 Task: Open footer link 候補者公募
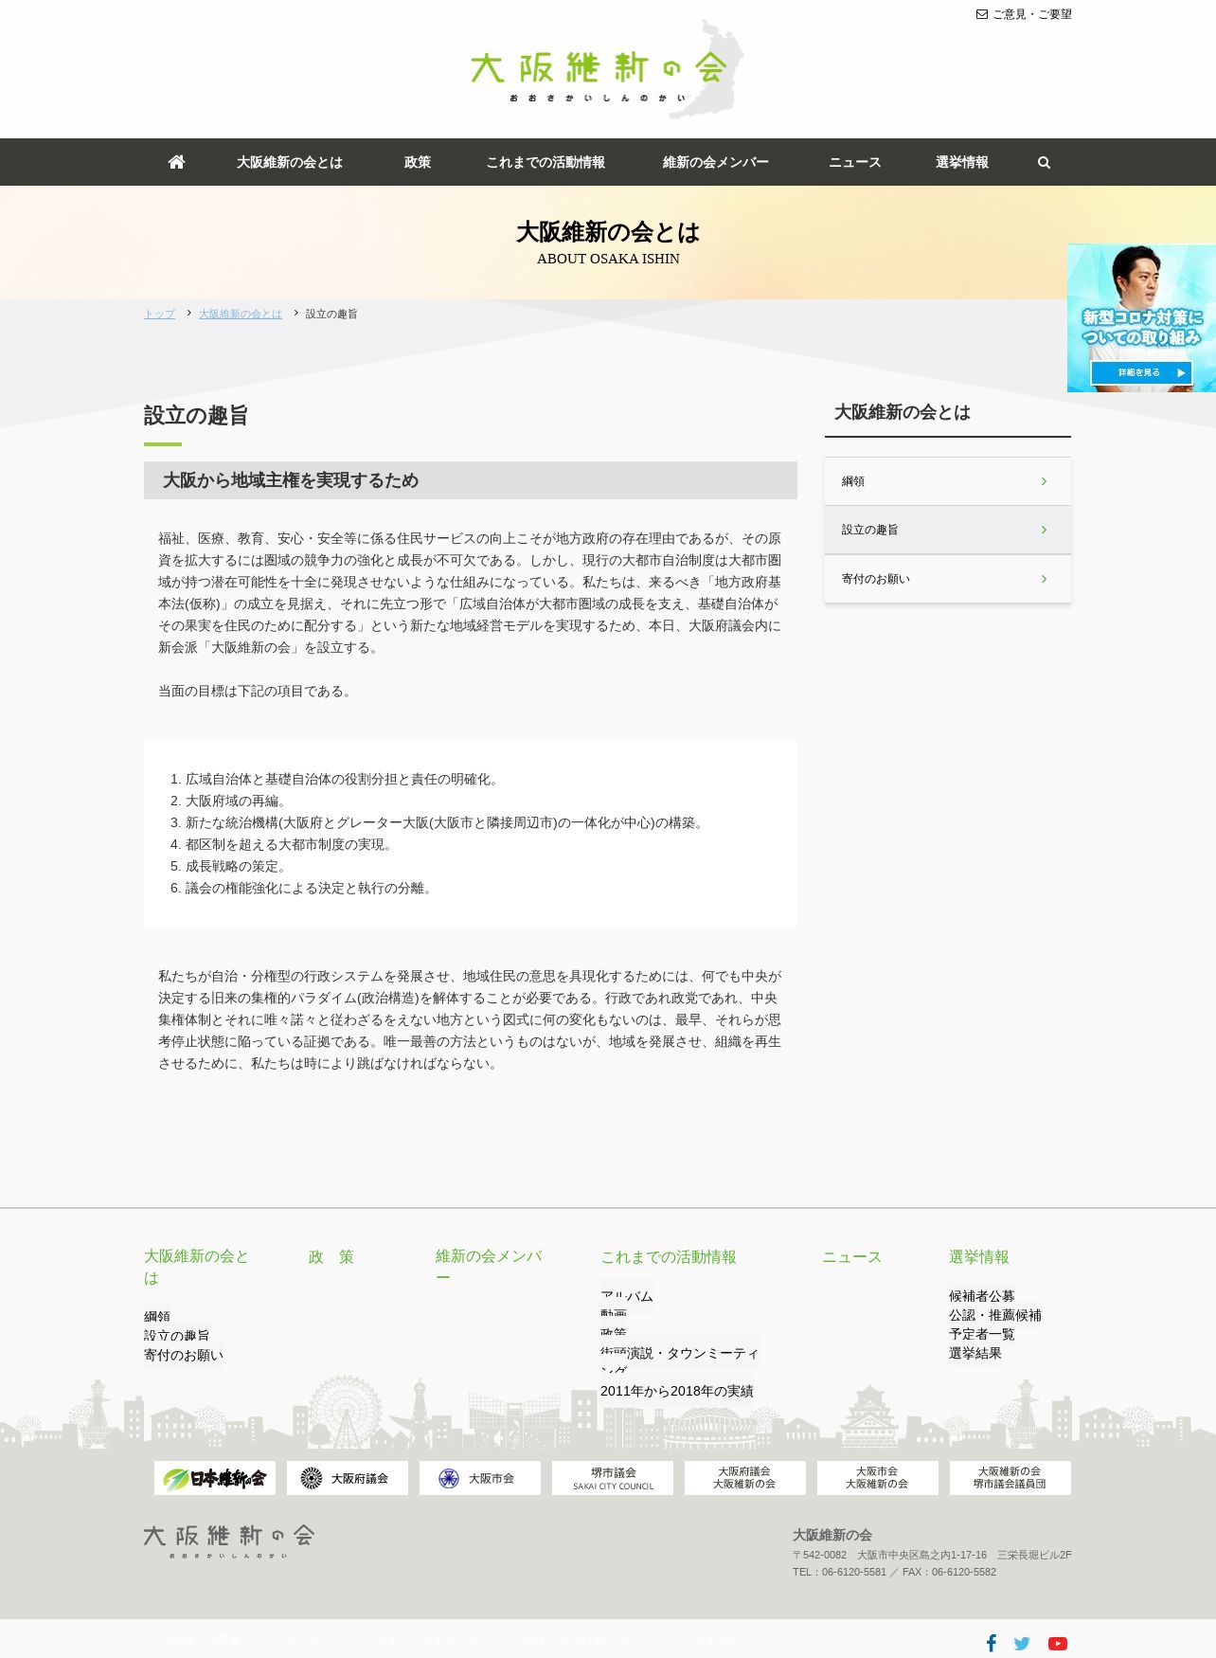pos(982,1296)
